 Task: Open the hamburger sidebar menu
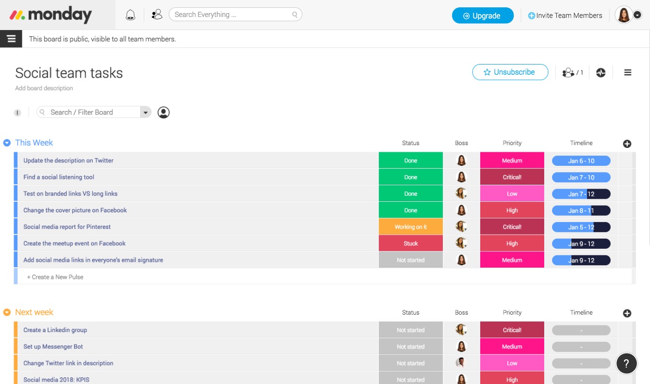11,39
